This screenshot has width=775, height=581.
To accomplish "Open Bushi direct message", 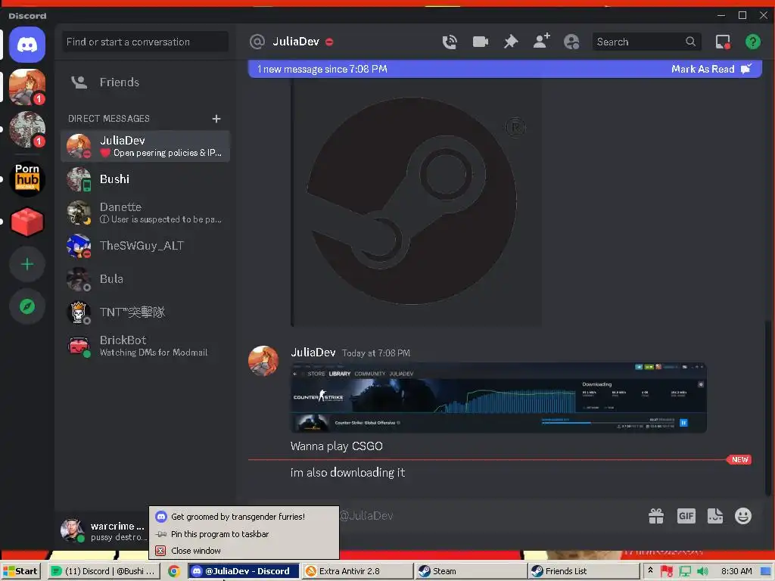I will coord(145,179).
